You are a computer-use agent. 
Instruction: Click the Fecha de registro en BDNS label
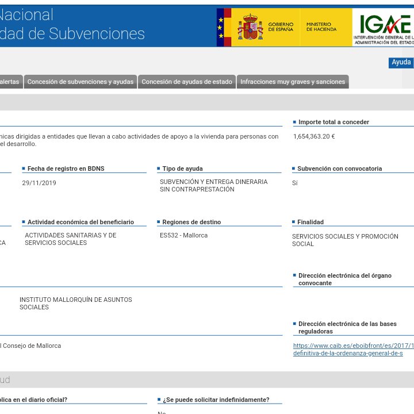coord(66,168)
